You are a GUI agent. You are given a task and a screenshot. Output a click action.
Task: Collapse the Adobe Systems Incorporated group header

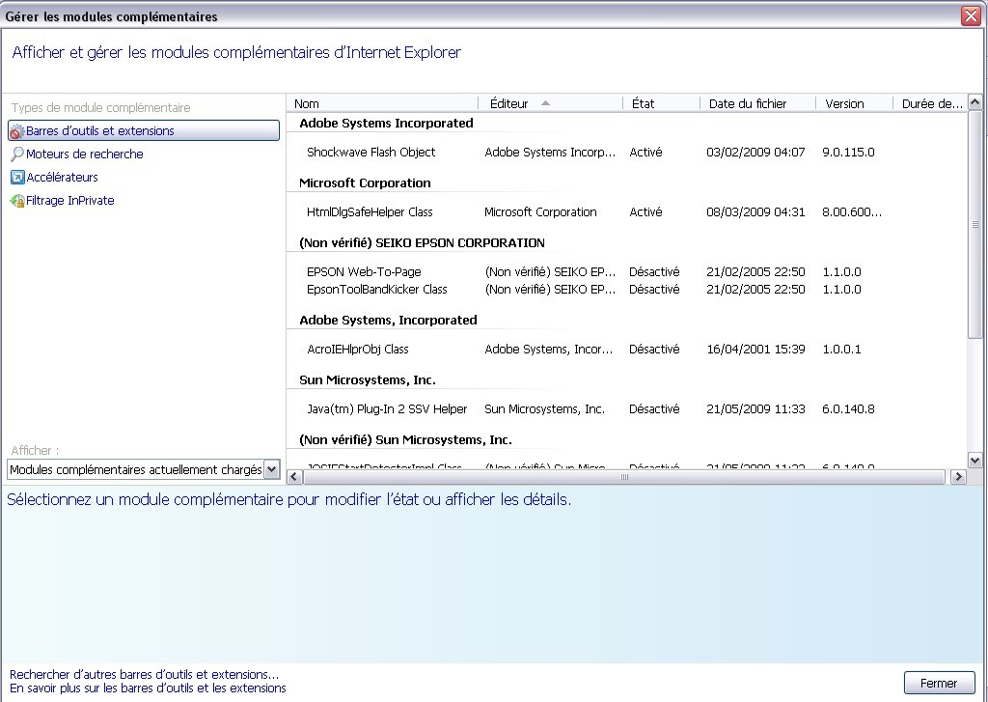click(386, 123)
